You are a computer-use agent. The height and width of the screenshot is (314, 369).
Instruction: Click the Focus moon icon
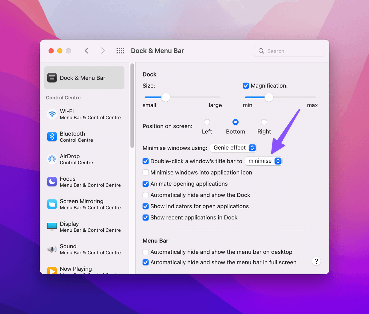click(x=52, y=182)
